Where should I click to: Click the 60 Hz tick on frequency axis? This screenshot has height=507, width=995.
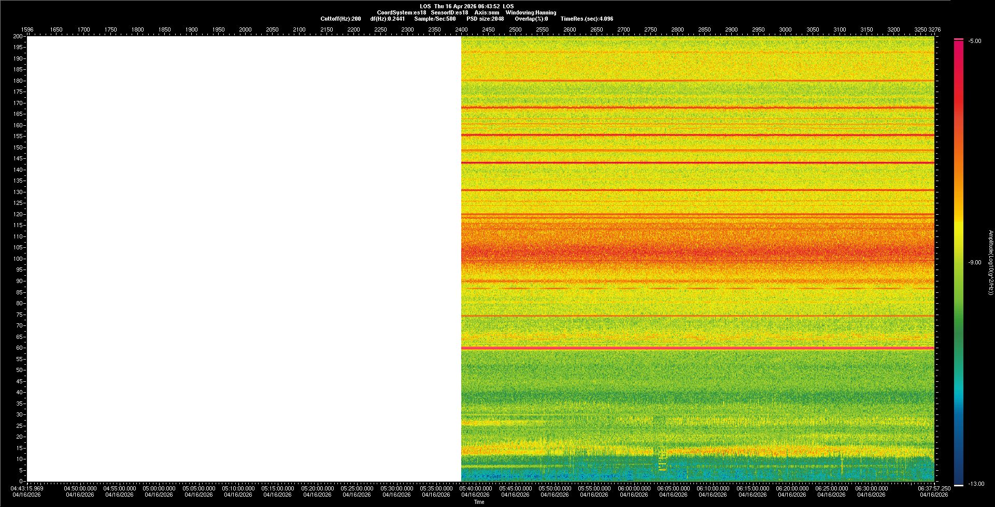(19, 348)
